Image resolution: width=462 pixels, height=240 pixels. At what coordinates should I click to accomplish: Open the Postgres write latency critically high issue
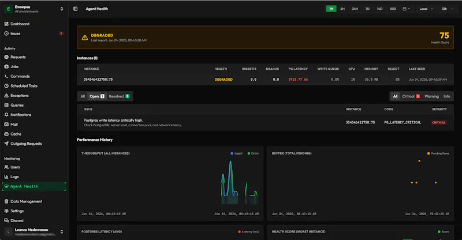113,120
